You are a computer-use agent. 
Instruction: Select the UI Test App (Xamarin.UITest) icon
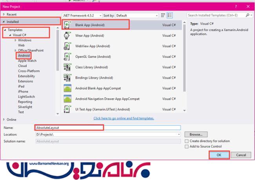tap(67, 109)
